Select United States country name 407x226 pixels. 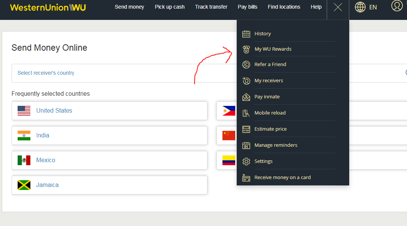54,111
